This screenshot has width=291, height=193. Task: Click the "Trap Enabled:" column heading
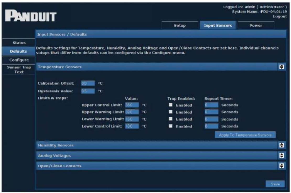click(181, 99)
